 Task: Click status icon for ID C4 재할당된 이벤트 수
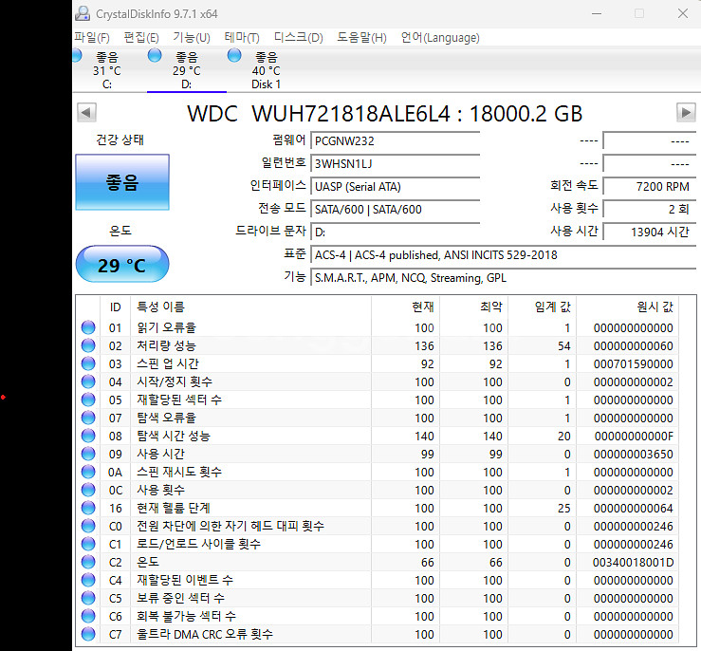[x=88, y=580]
